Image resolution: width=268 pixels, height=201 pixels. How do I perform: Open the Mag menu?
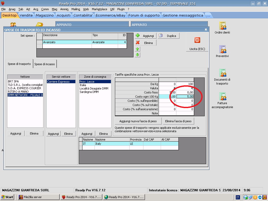pyautogui.click(x=54, y=9)
